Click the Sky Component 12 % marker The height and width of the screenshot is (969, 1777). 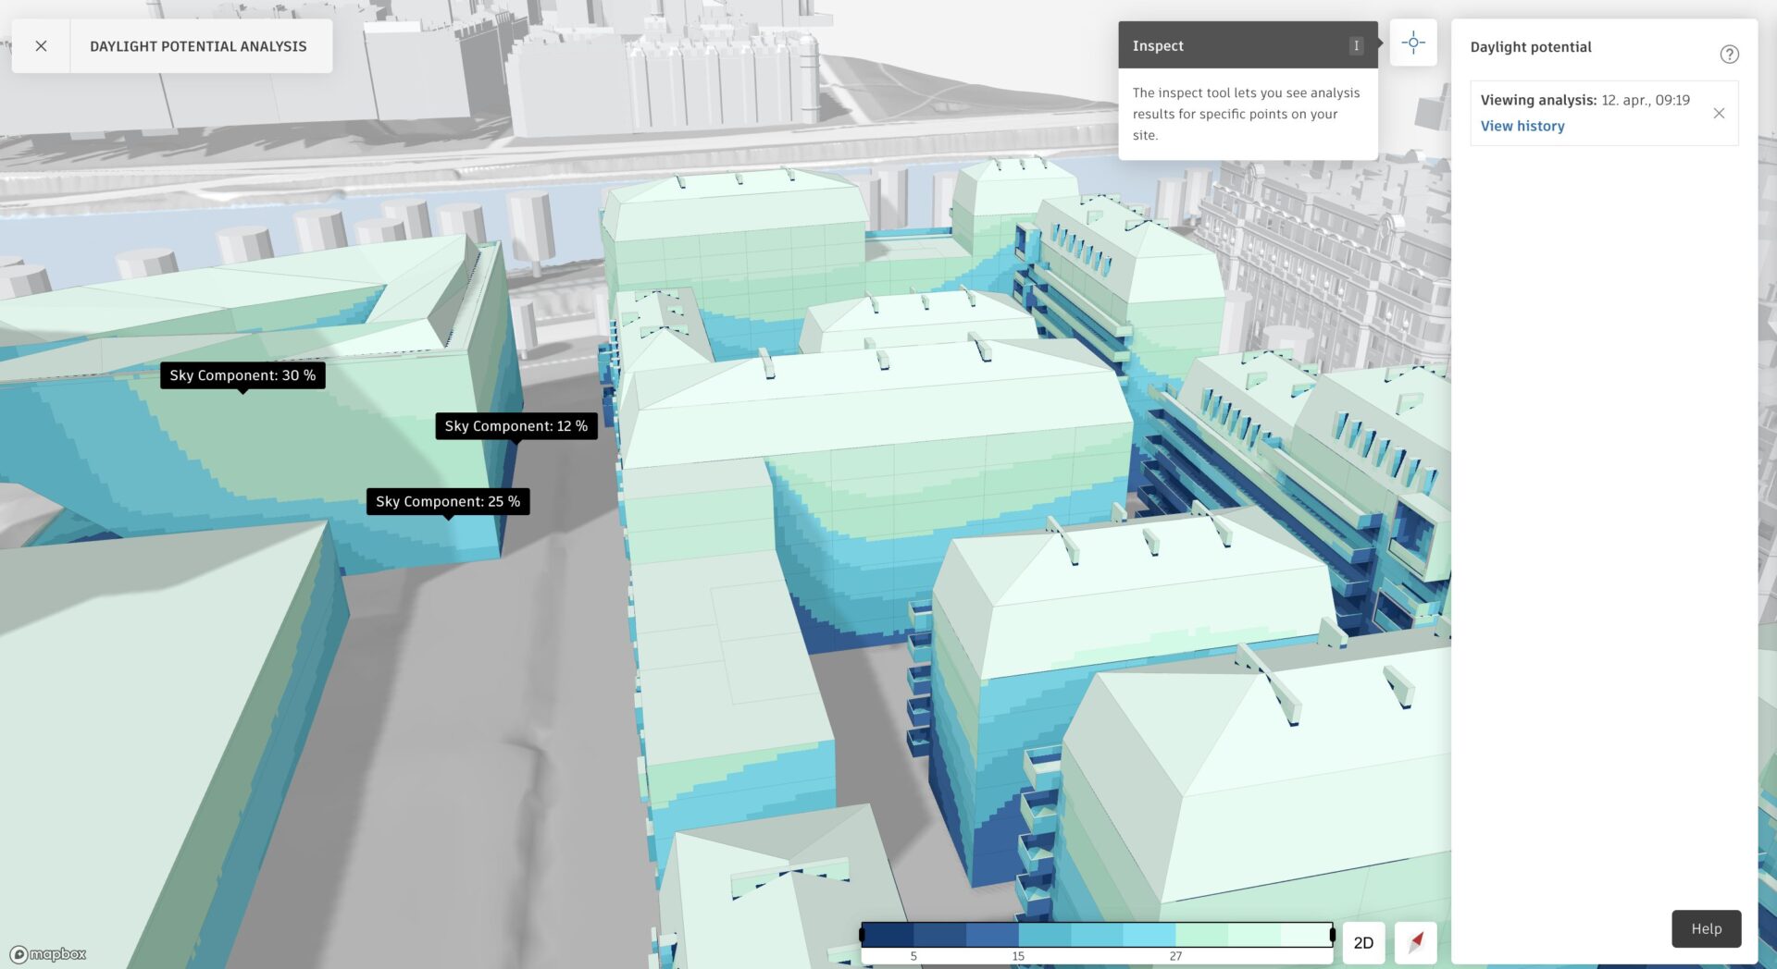coord(516,426)
